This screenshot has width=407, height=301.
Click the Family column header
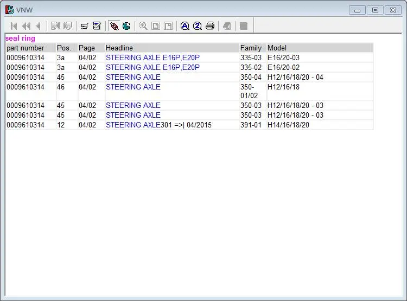tap(253, 48)
